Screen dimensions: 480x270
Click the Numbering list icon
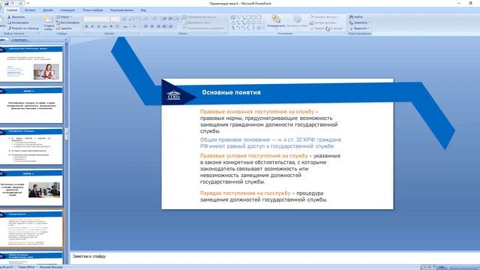pos(154,19)
